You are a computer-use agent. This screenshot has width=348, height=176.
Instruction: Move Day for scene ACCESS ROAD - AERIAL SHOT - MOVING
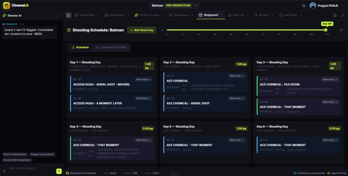click(x=144, y=79)
